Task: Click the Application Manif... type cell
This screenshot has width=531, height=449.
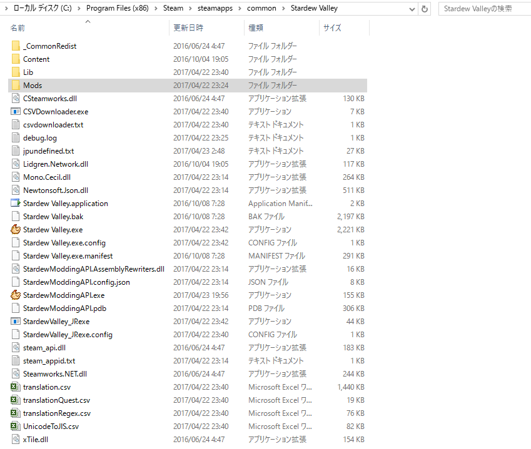Action: (280, 204)
